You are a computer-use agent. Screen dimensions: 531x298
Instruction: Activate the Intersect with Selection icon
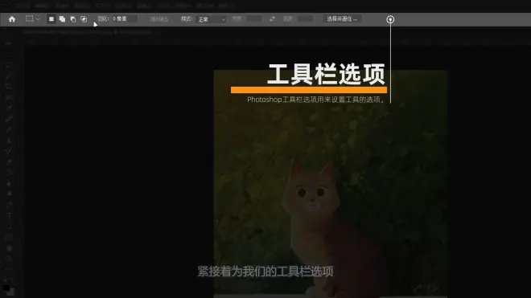click(84, 19)
